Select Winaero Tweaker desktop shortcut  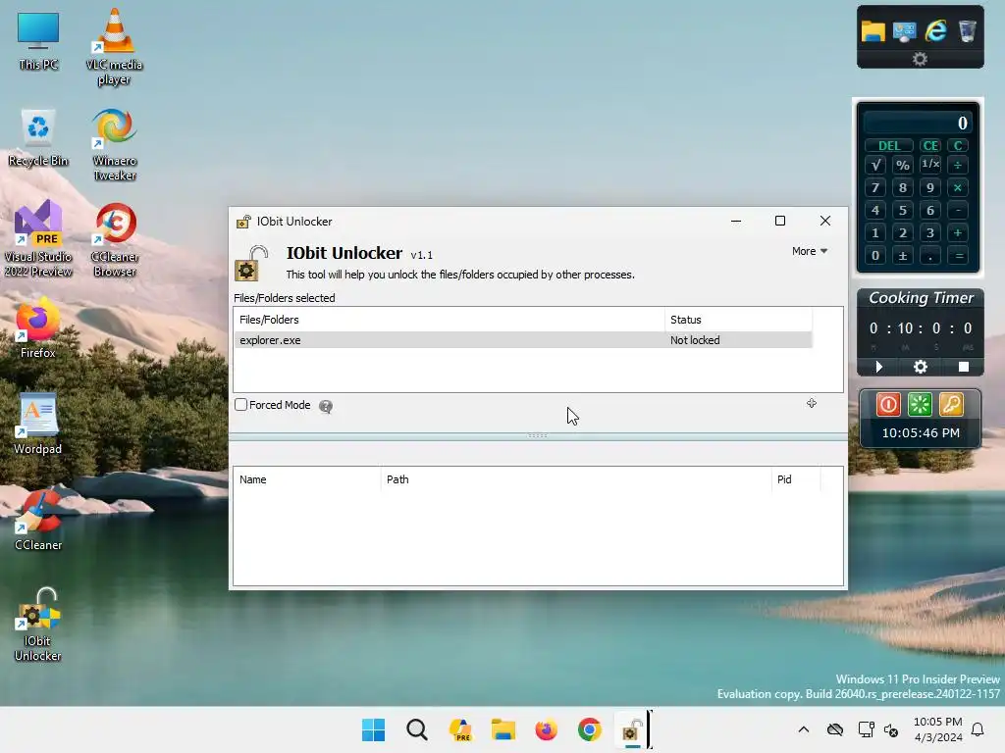[114, 144]
